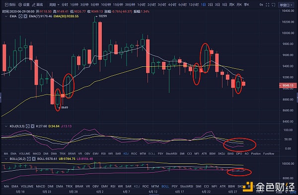This screenshot has height=195, width=298.
Task: Collapse the KDJ indicator panel chevron
Action: 6,126
